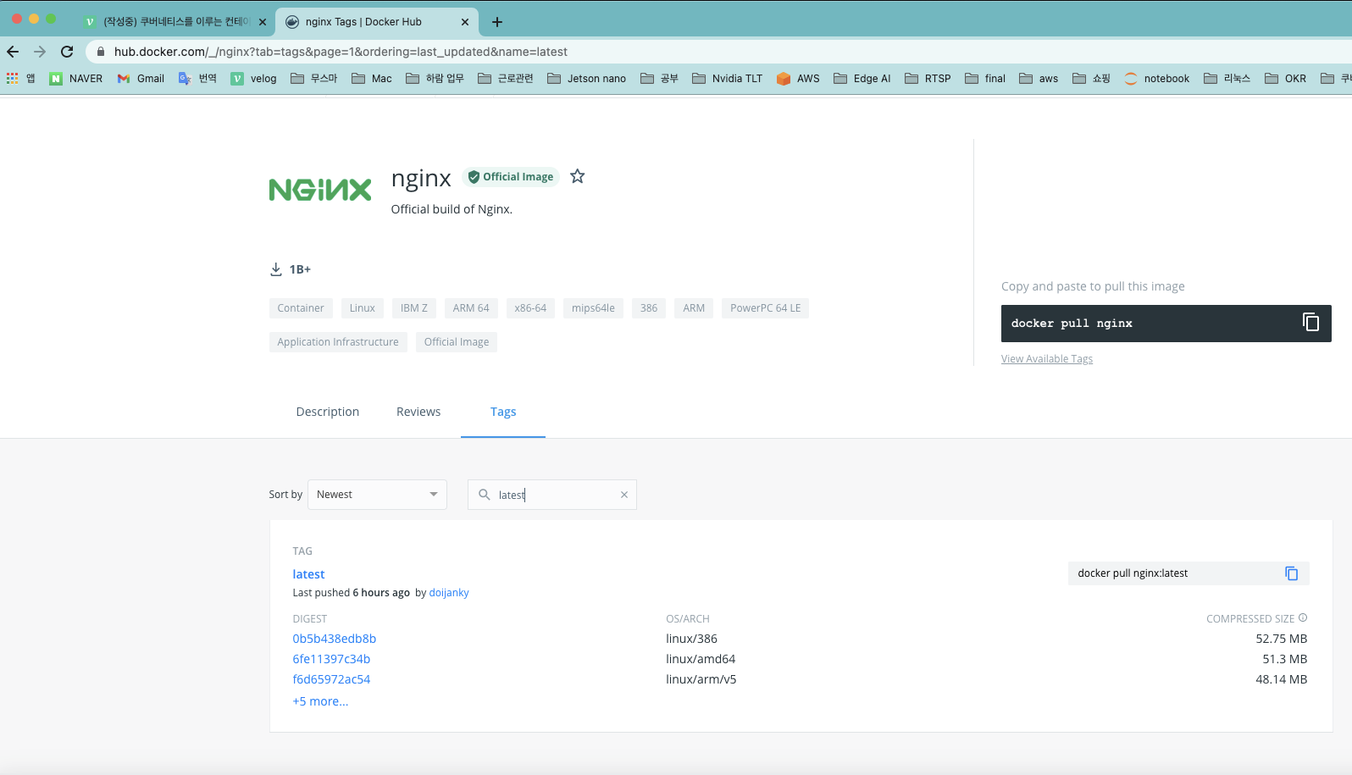Open digest f6d65972ac54

pyautogui.click(x=331, y=679)
